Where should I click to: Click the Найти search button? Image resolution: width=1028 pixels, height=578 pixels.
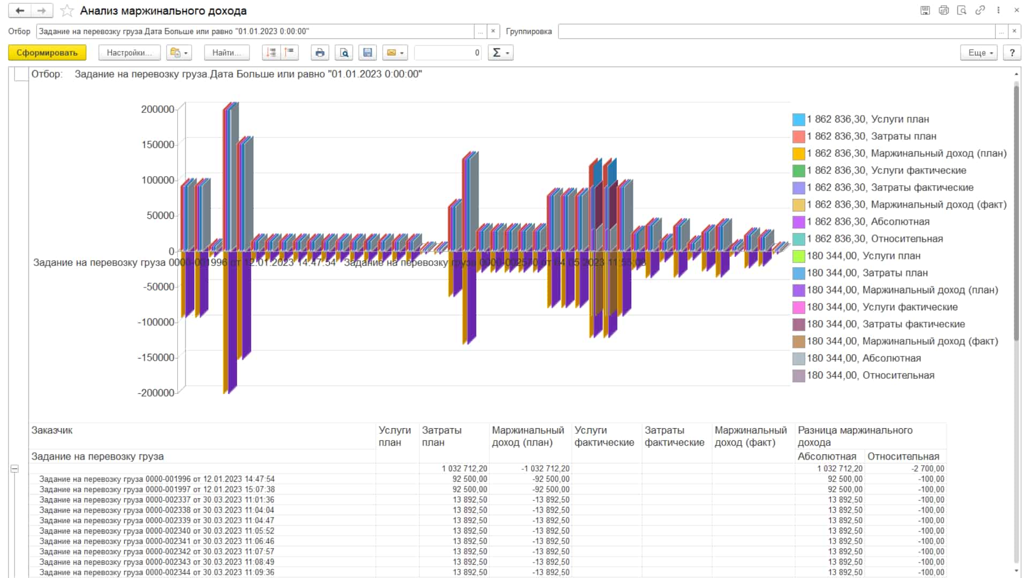pyautogui.click(x=226, y=52)
